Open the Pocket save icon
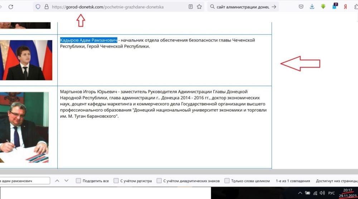Screen dimensions: 358x199 (301, 7)
